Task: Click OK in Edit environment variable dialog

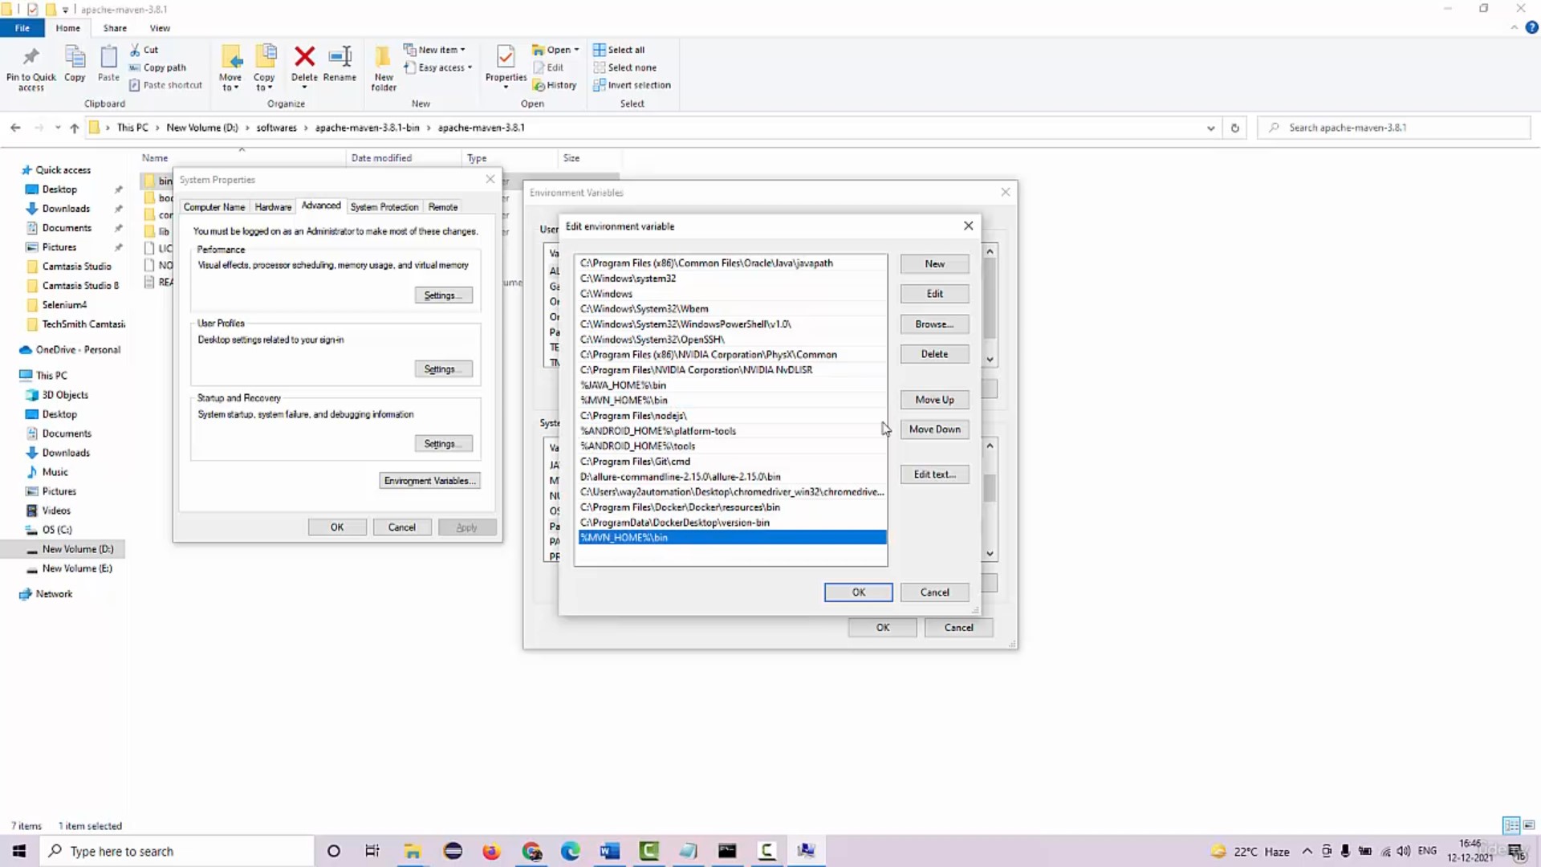Action: 858,592
